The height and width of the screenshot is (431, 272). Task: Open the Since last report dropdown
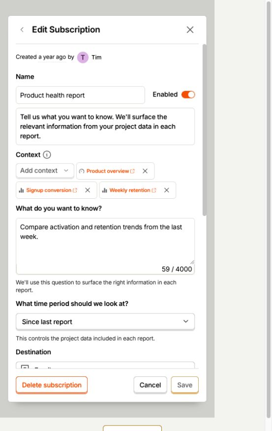pyautogui.click(x=105, y=322)
